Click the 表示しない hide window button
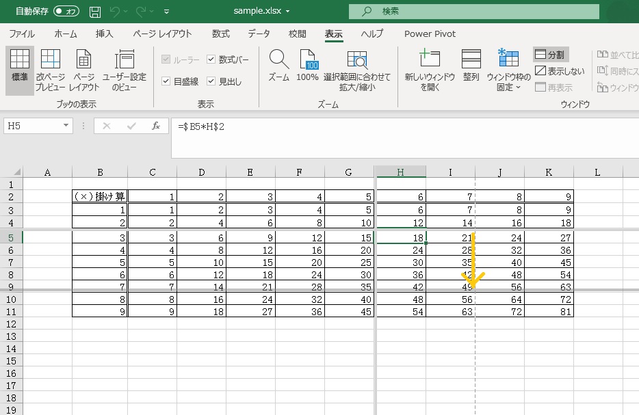The height and width of the screenshot is (415, 639). pos(560,71)
